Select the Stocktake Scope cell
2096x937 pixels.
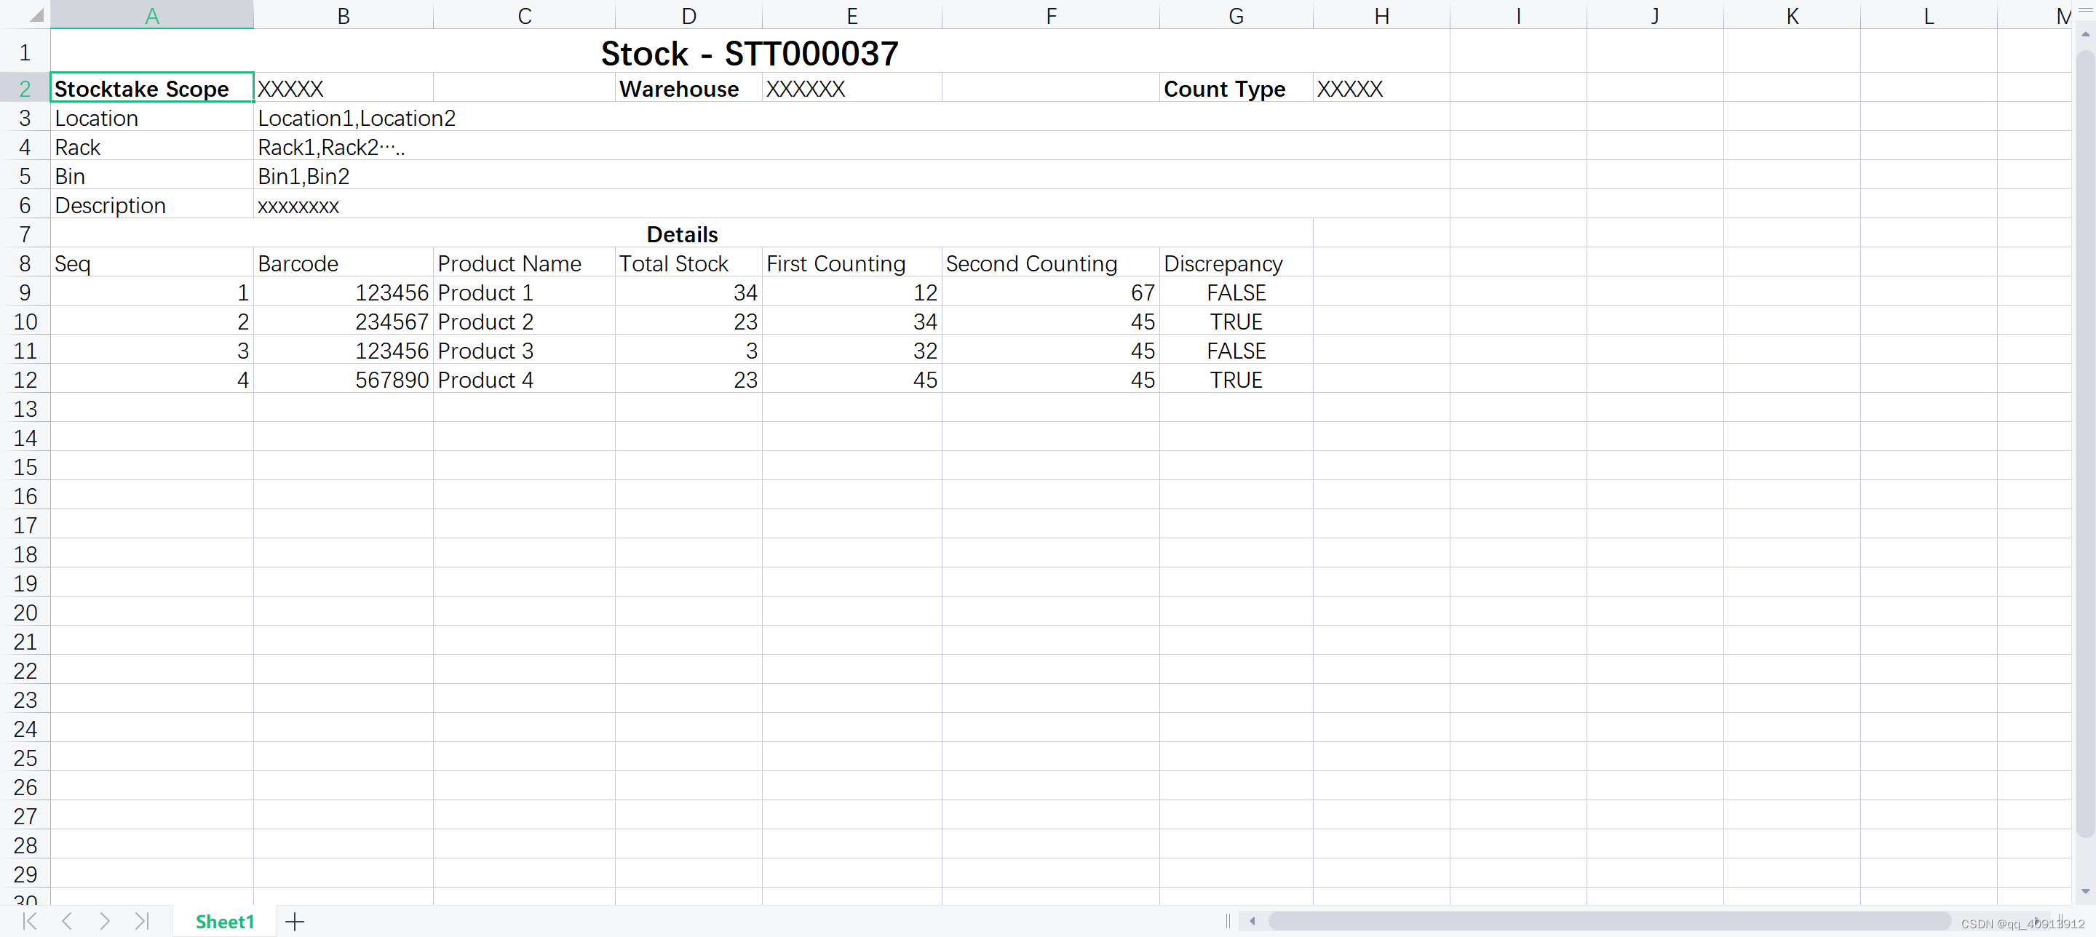[x=151, y=88]
